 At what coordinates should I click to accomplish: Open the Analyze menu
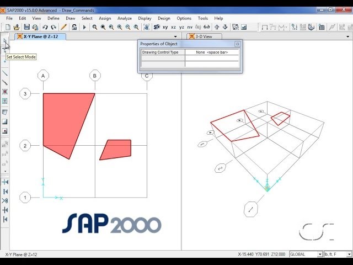[x=125, y=18]
